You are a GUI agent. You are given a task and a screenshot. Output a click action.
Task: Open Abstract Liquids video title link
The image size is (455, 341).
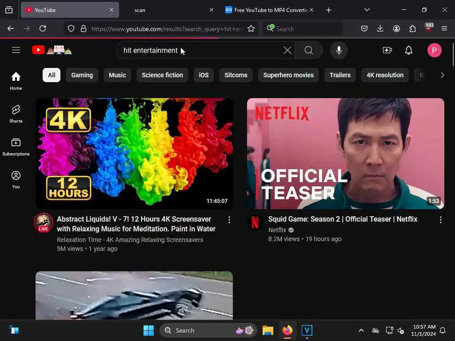tap(136, 224)
